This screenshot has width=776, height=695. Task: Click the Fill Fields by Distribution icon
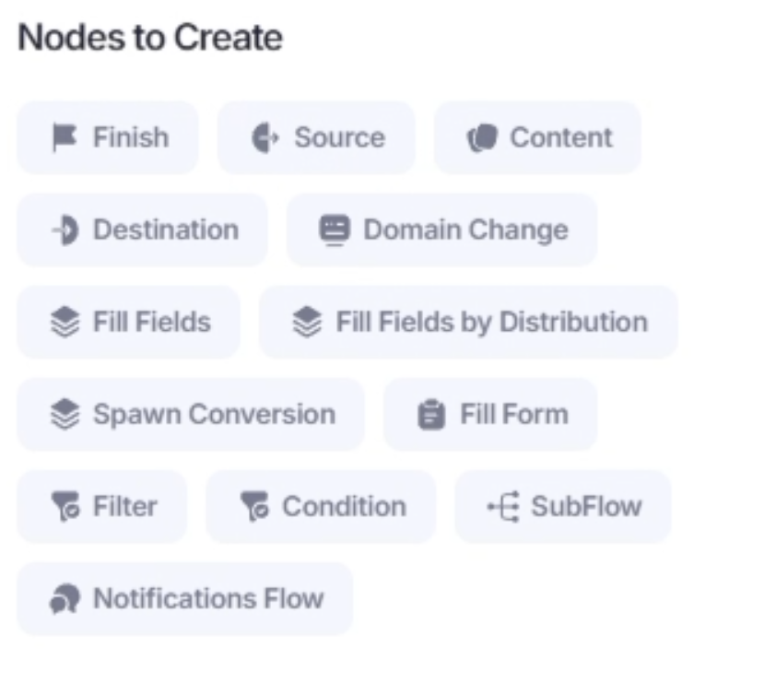(x=307, y=322)
